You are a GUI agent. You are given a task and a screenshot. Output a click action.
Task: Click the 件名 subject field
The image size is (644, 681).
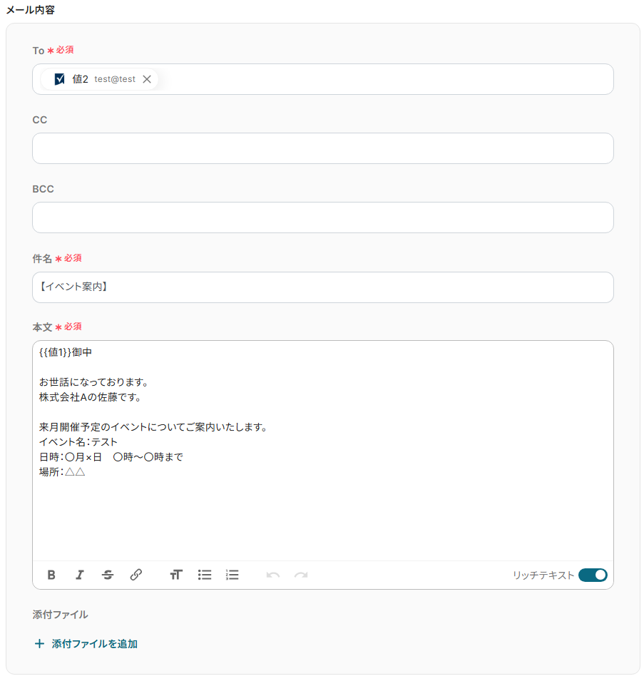coord(322,287)
